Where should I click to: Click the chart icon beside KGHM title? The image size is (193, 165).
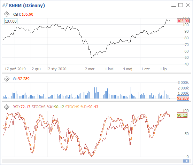(x=5, y=6)
